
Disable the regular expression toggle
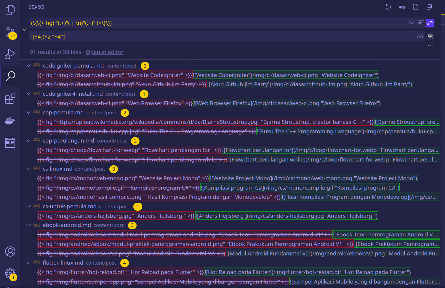(x=430, y=22)
